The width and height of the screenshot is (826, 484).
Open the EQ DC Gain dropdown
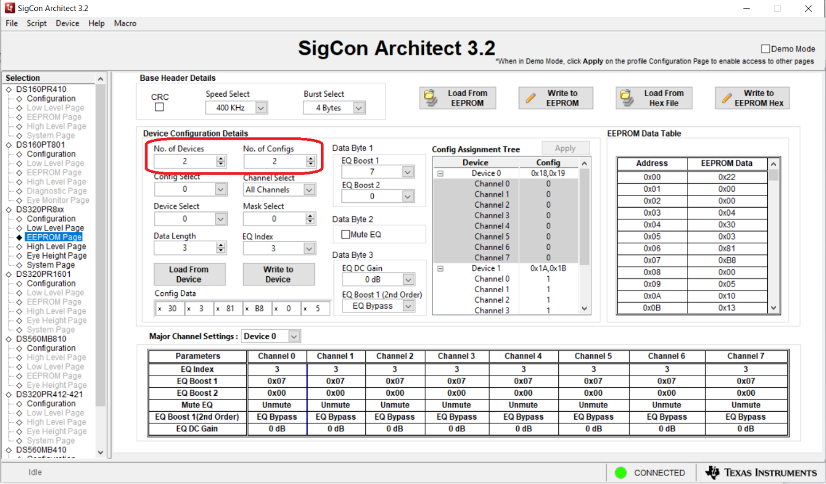click(x=408, y=279)
